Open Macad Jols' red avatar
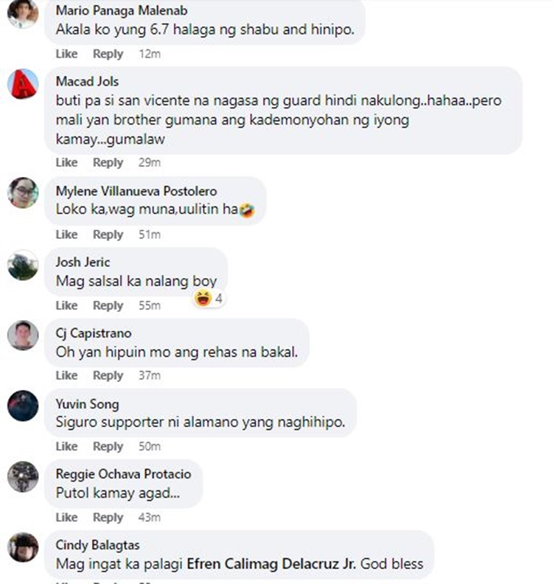553x584 pixels. tap(23, 84)
